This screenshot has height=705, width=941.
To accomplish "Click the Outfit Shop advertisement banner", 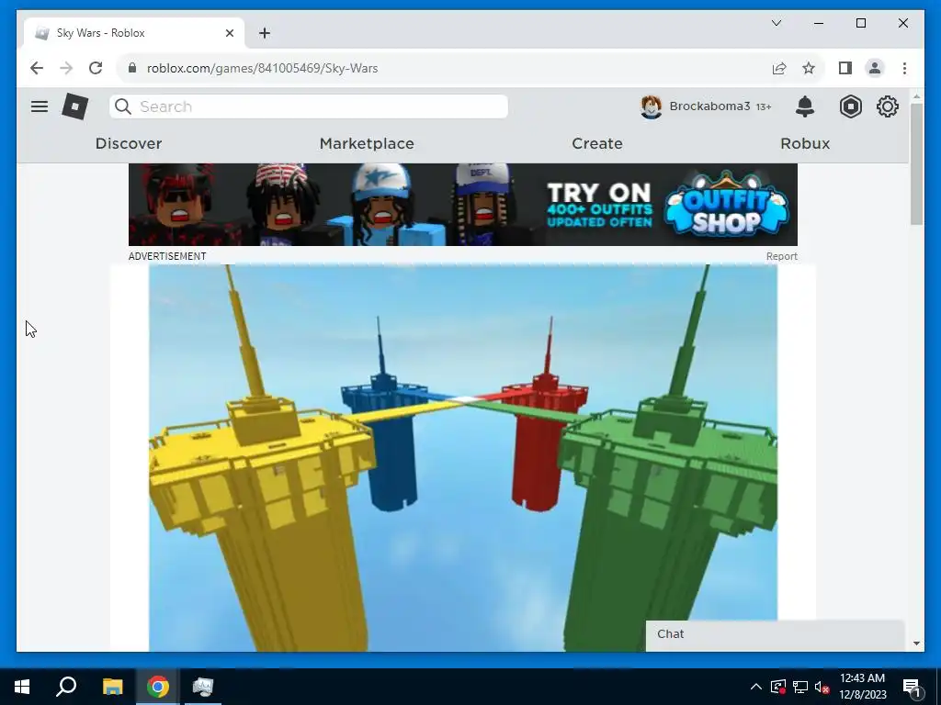I will [463, 205].
